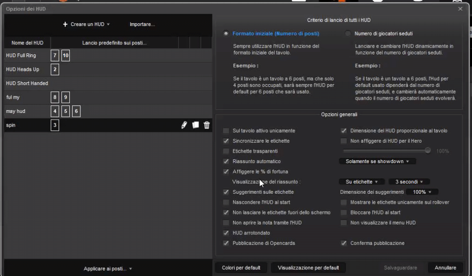Click the Salvaguardare button

coord(400,267)
